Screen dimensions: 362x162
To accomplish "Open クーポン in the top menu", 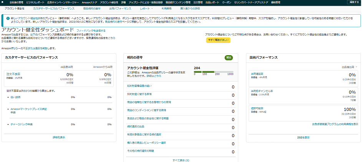I will (227, 2).
